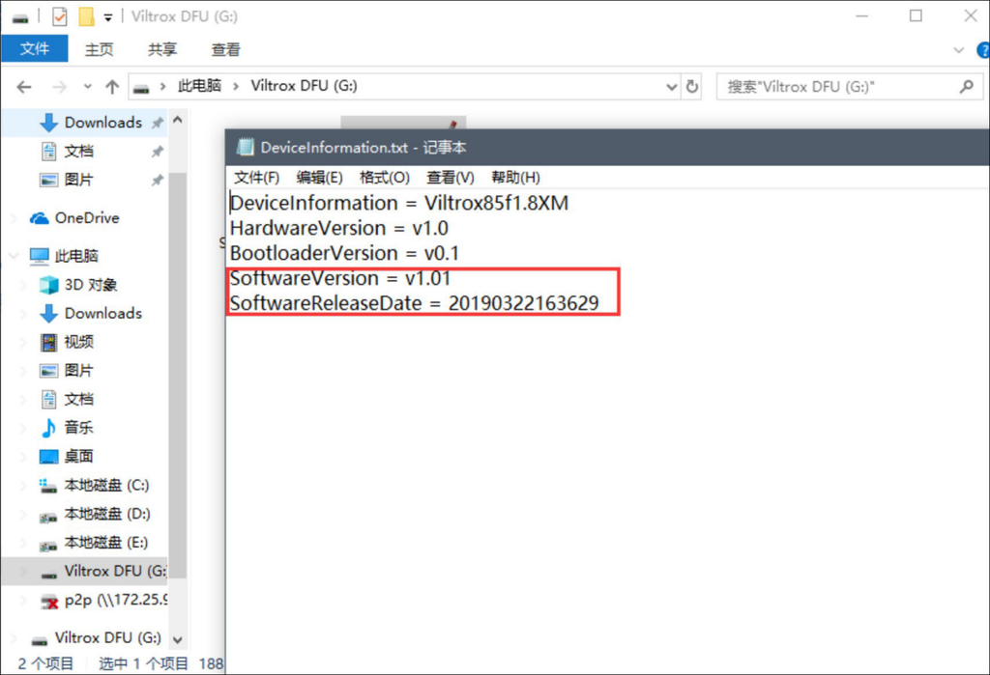The width and height of the screenshot is (990, 675).
Task: Expand the 此电脑 tree node
Action: coord(13,256)
